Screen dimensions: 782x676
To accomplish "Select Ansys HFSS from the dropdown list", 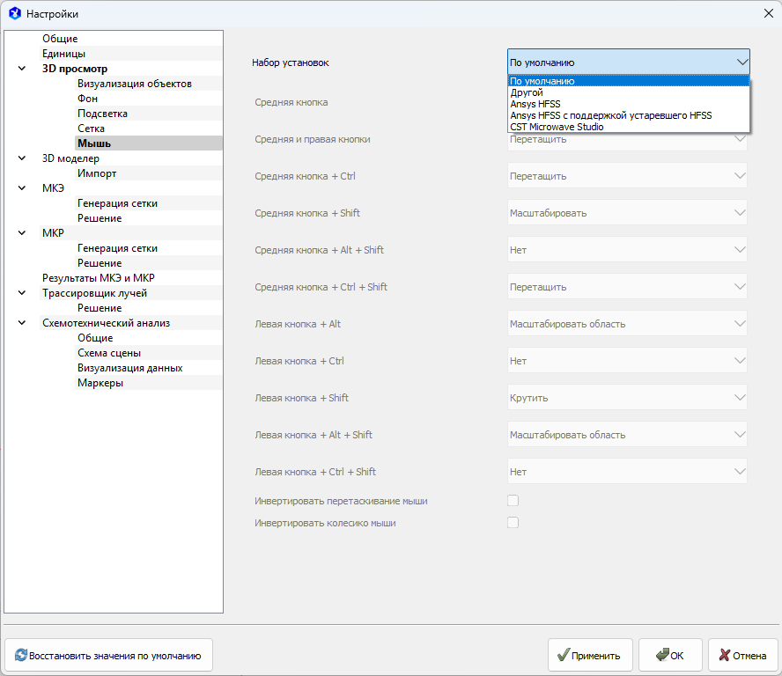I will (x=535, y=104).
